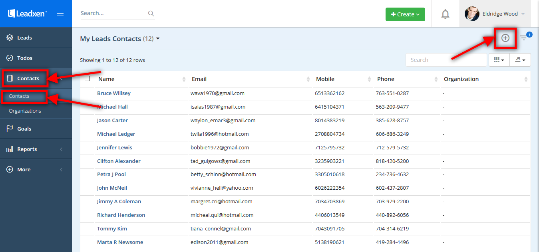This screenshot has width=539, height=252.
Task: Click the Leads layers icon
Action: pyautogui.click(x=10, y=38)
